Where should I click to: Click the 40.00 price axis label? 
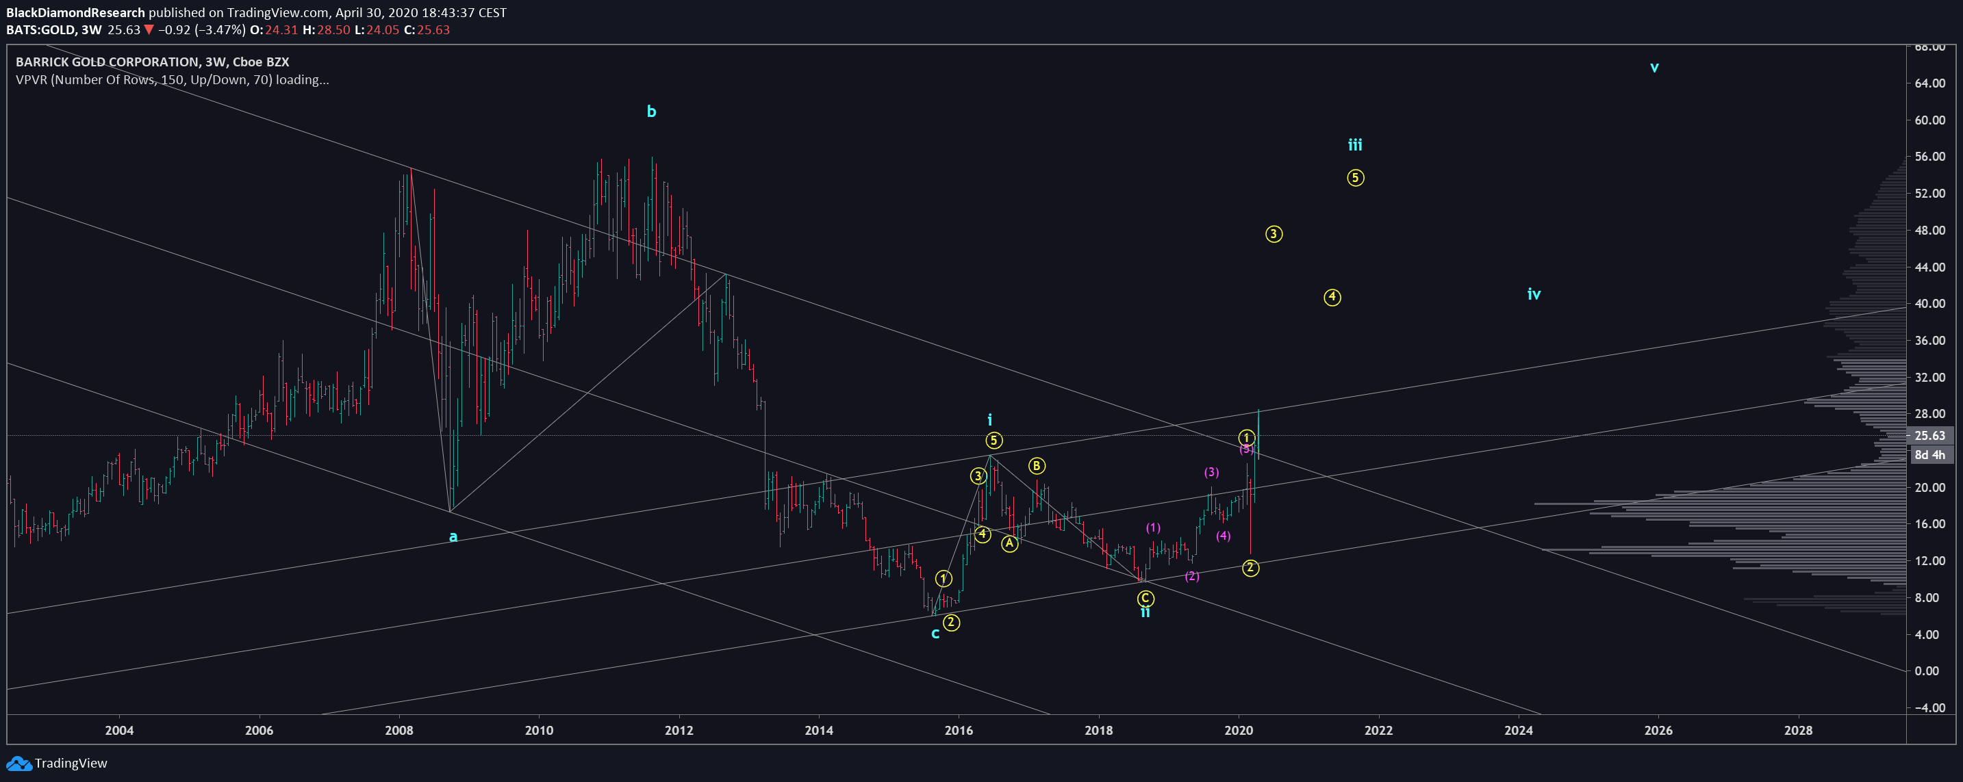(x=1929, y=303)
